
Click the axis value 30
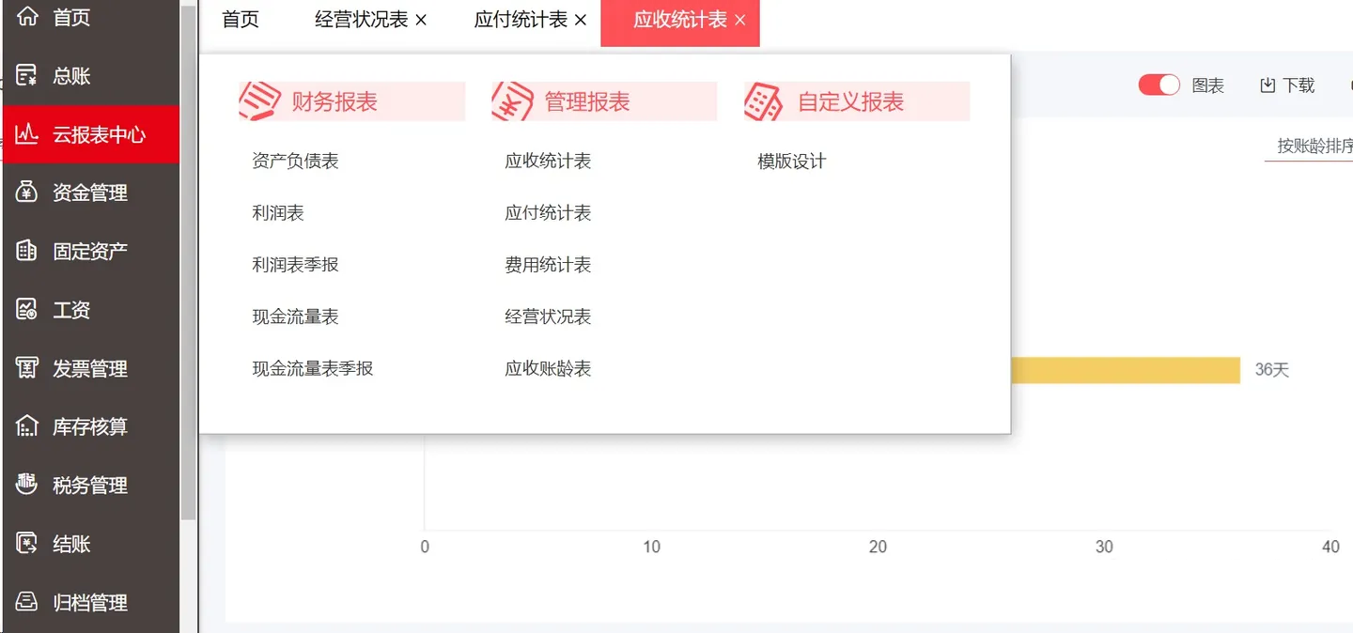[1104, 547]
